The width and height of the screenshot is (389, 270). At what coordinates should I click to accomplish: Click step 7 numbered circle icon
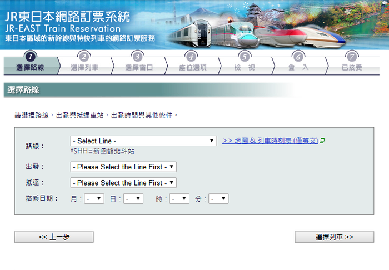(x=351, y=56)
